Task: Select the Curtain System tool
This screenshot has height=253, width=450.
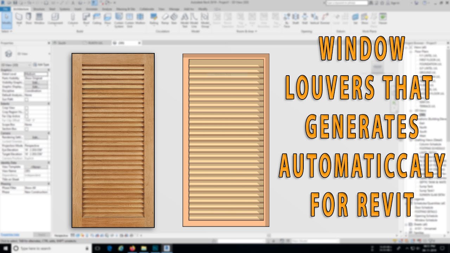Action: pos(119,20)
